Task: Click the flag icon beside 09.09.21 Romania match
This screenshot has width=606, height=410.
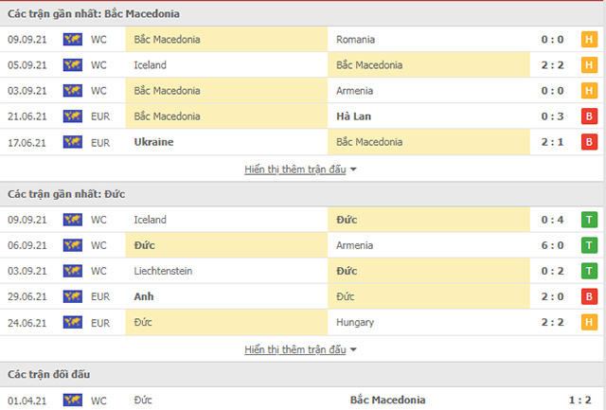Action: click(72, 40)
